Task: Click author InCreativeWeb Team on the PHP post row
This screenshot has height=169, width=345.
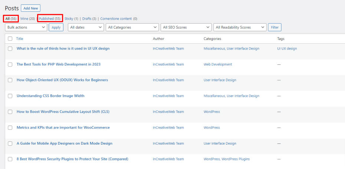Action: [168, 64]
